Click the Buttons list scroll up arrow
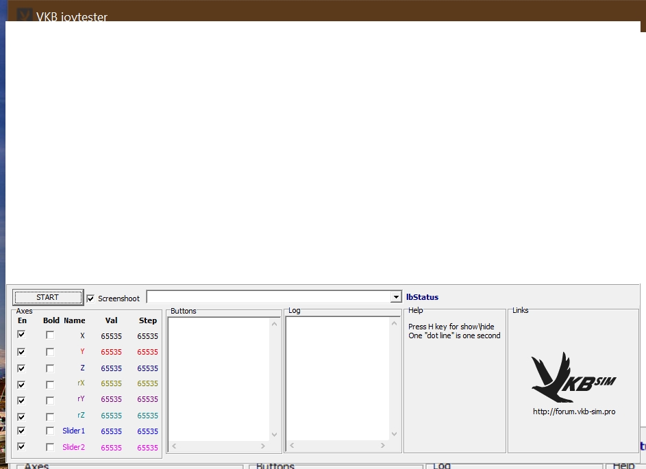646x469 pixels. point(275,324)
